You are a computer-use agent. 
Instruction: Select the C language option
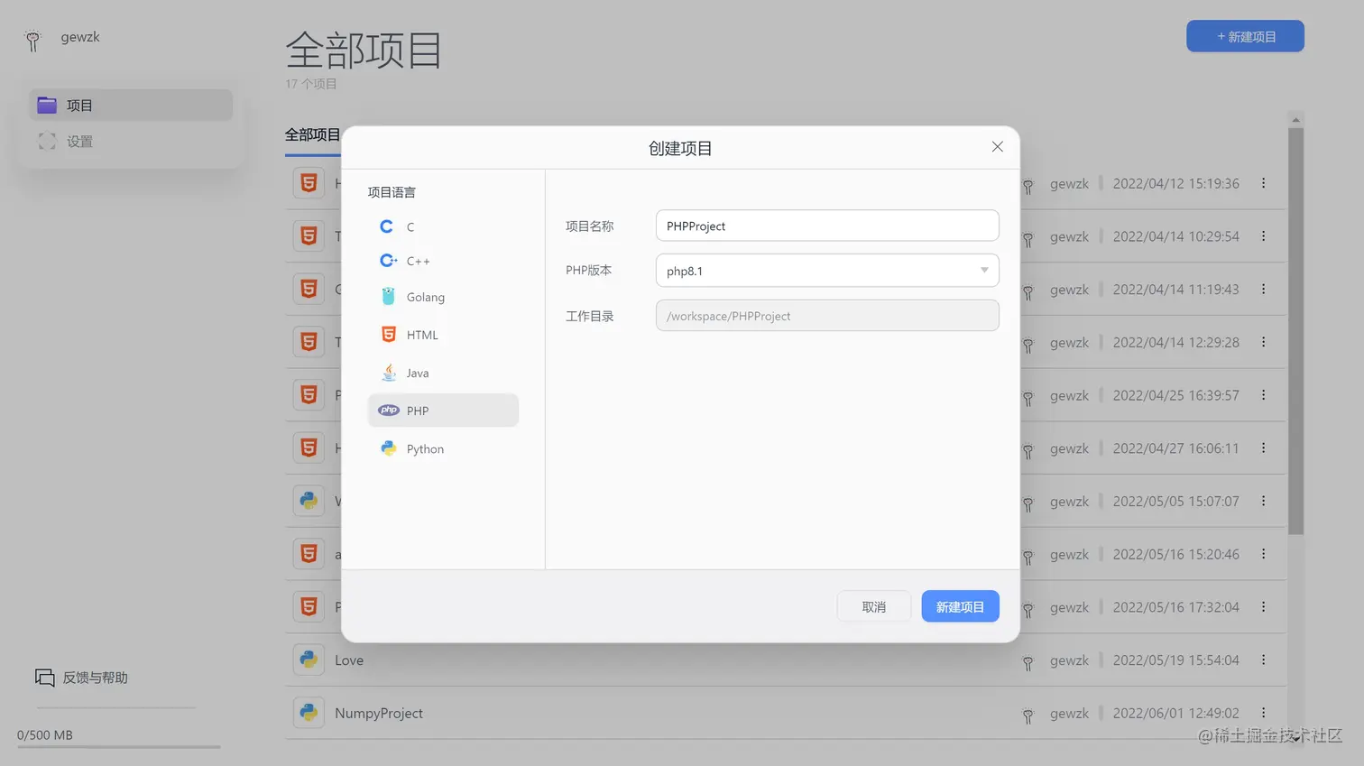(443, 226)
